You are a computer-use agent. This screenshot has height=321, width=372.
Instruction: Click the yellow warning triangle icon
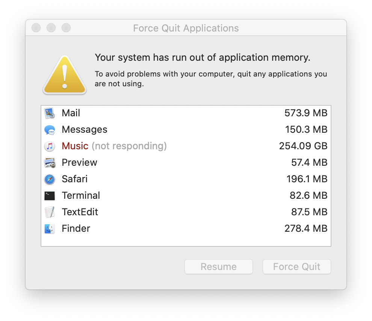coord(65,75)
